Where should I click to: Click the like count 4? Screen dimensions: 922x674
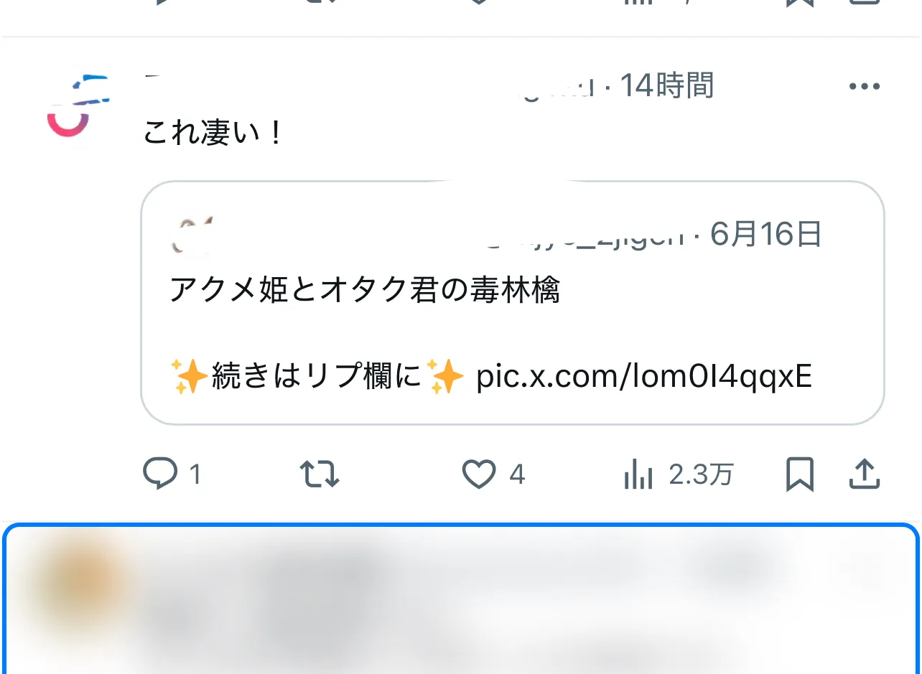(x=517, y=474)
